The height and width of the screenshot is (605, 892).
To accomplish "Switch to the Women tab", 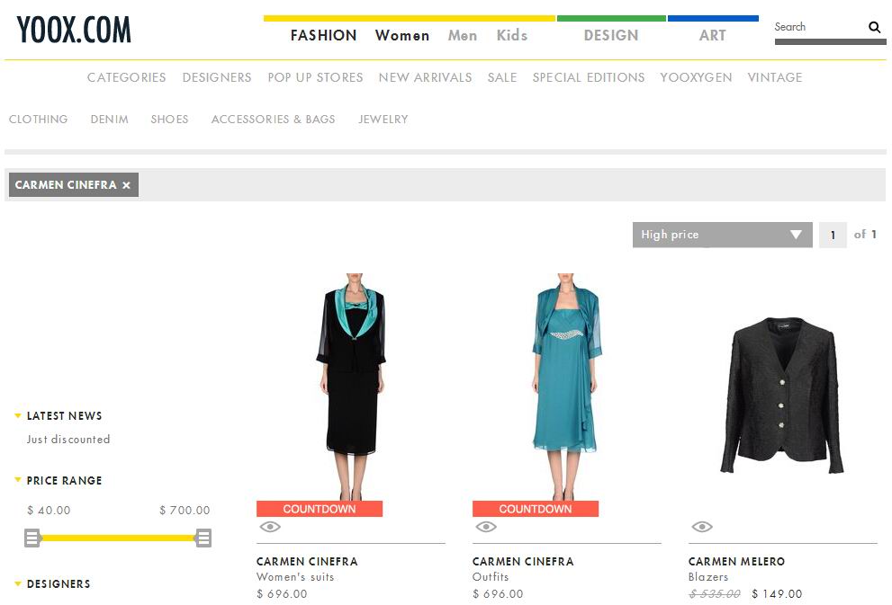I will pyautogui.click(x=402, y=35).
